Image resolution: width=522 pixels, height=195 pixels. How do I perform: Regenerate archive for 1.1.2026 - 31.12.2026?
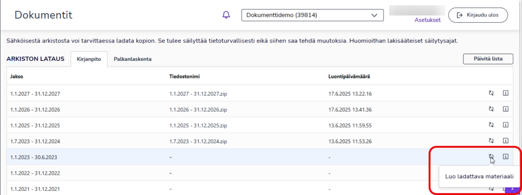[491, 109]
